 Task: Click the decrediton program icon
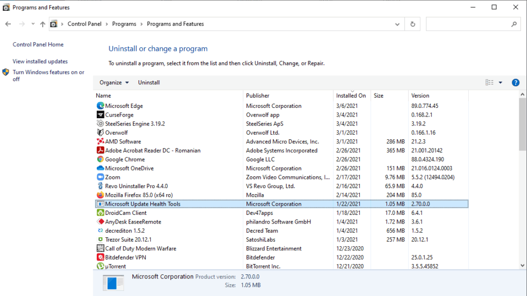pyautogui.click(x=100, y=231)
